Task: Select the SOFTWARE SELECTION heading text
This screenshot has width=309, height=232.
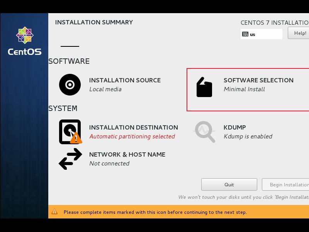Action: pos(258,80)
